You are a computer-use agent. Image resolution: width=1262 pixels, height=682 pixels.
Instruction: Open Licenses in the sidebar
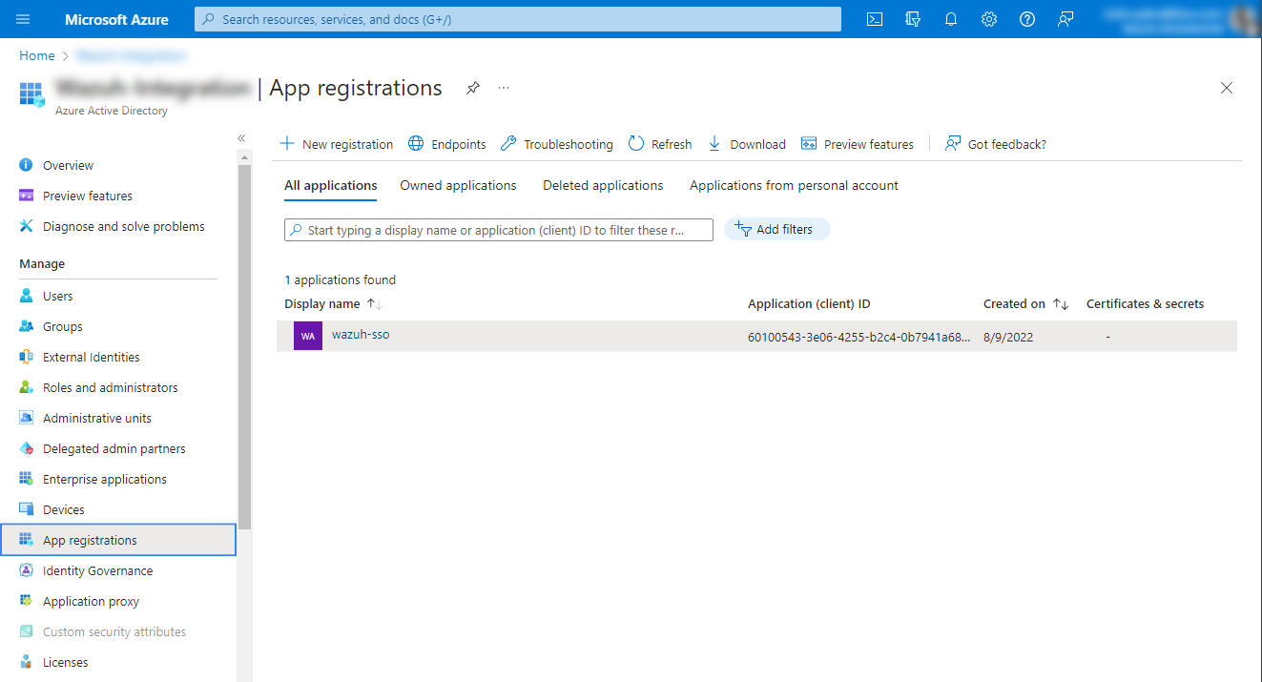coord(65,662)
